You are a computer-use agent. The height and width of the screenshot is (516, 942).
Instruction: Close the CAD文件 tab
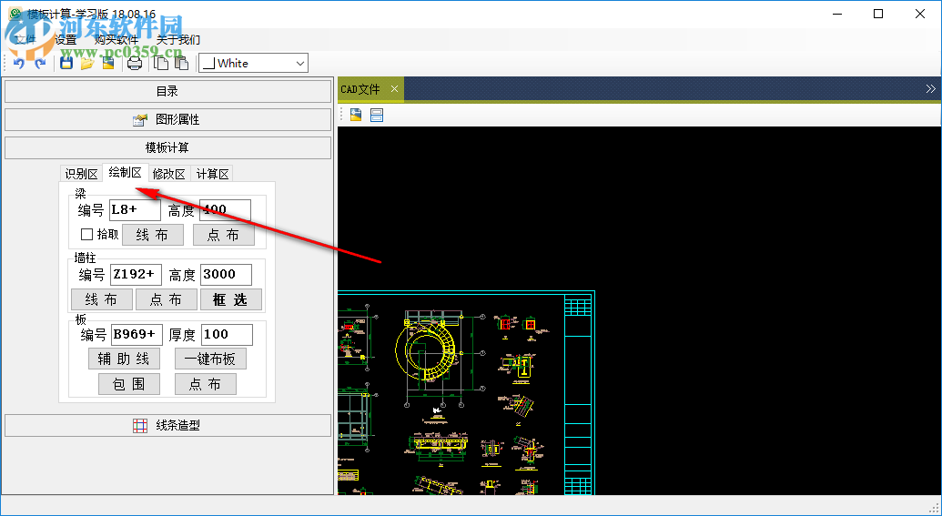(x=394, y=89)
